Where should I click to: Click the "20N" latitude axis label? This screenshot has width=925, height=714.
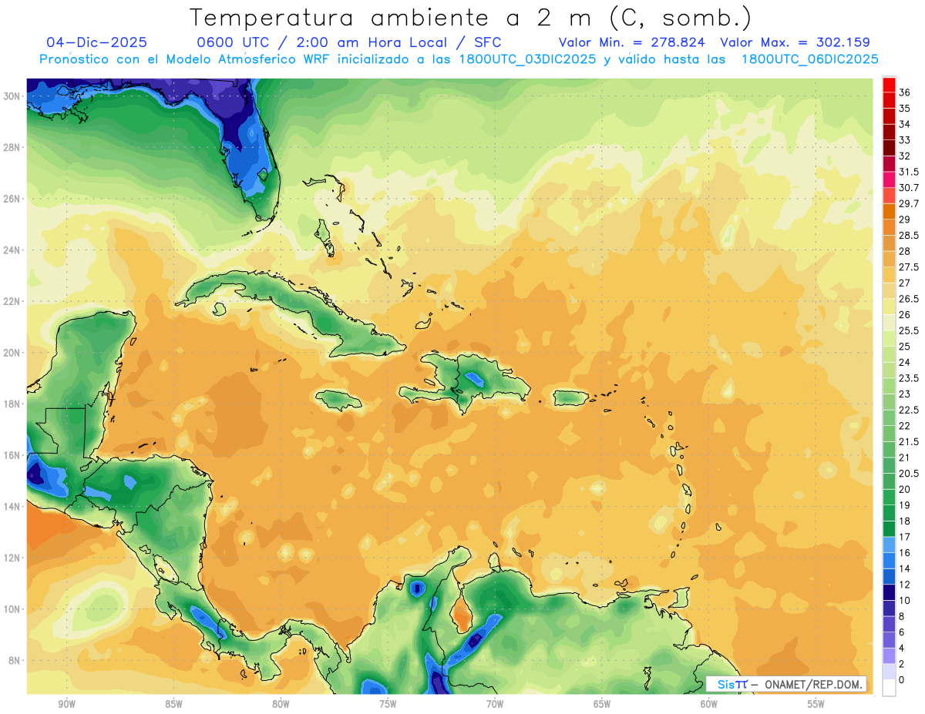pyautogui.click(x=12, y=353)
